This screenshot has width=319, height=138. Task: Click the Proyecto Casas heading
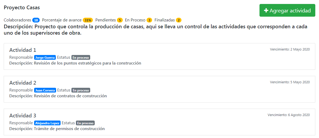pos(22,8)
